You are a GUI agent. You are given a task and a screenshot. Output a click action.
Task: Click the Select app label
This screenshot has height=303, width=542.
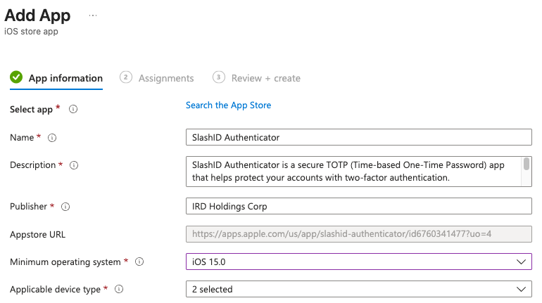(31, 110)
